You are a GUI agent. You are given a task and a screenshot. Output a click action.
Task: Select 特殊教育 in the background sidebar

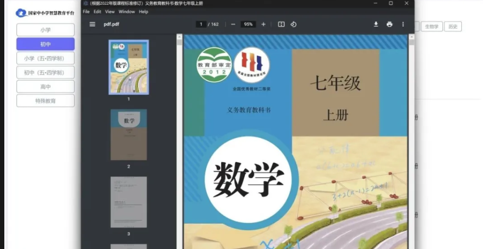pos(46,101)
